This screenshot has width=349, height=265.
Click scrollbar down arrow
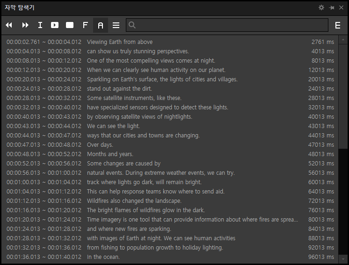[343, 259]
